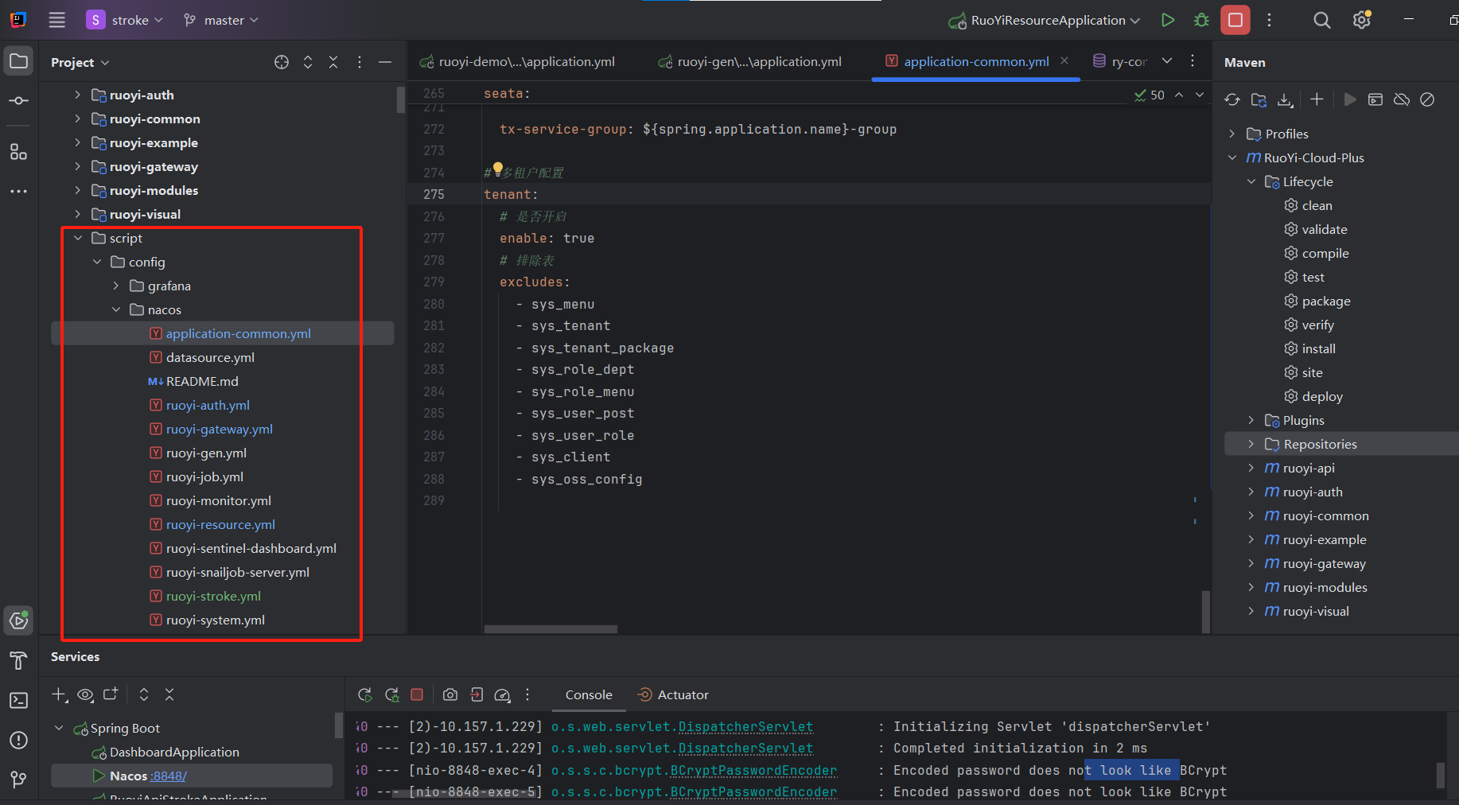The width and height of the screenshot is (1459, 805).
Task: Open IDE settings gear icon
Action: [1362, 20]
